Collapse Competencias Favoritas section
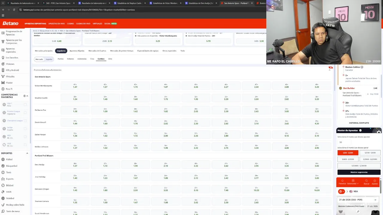The height and width of the screenshot is (215, 383). click(27, 96)
